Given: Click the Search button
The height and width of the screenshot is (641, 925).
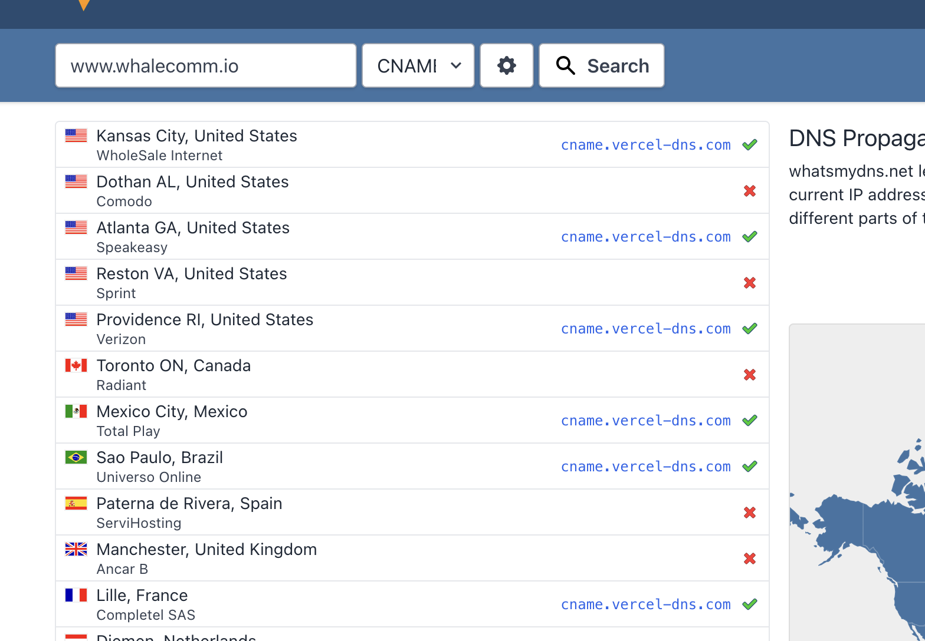Looking at the screenshot, I should click(602, 65).
